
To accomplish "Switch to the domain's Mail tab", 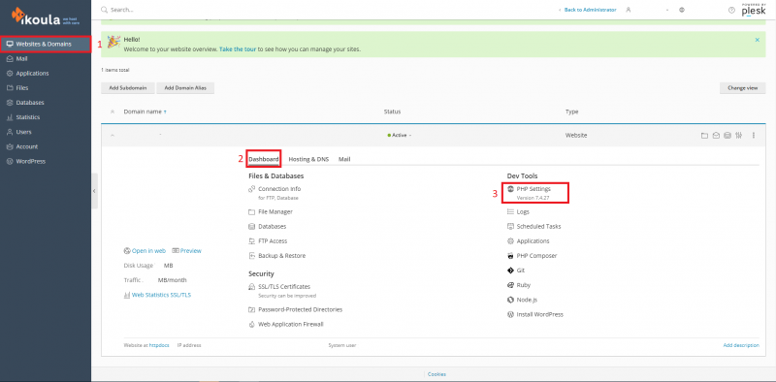I will (x=344, y=159).
